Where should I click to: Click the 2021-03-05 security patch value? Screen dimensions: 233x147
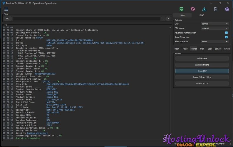(53, 112)
